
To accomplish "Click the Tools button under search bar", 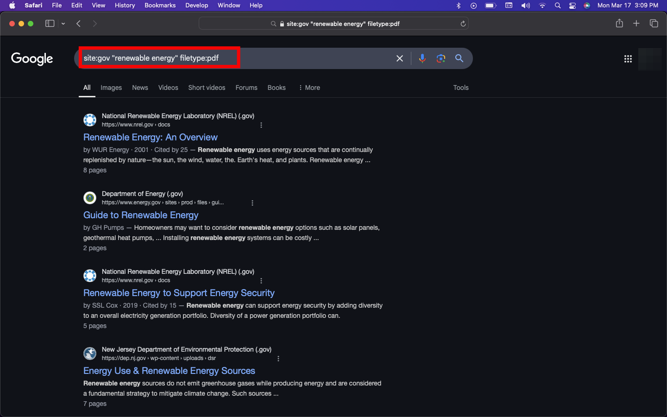I will [x=460, y=88].
